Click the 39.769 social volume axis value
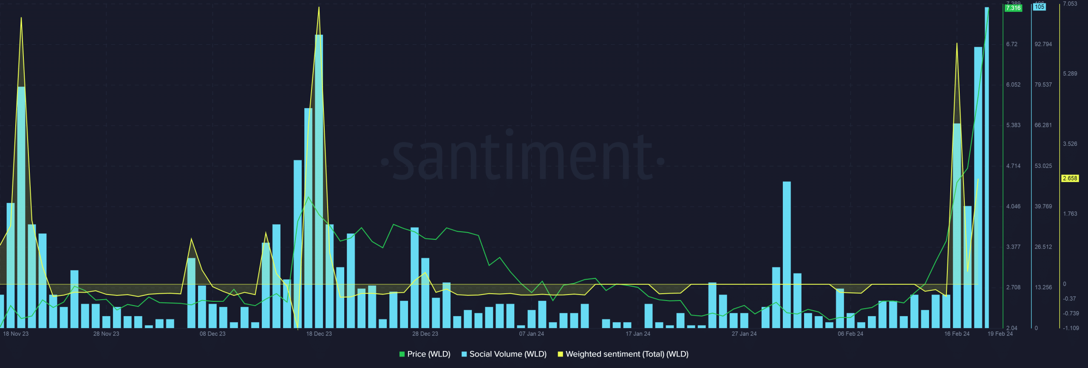Screen dimensions: 1088x368 point(1043,206)
